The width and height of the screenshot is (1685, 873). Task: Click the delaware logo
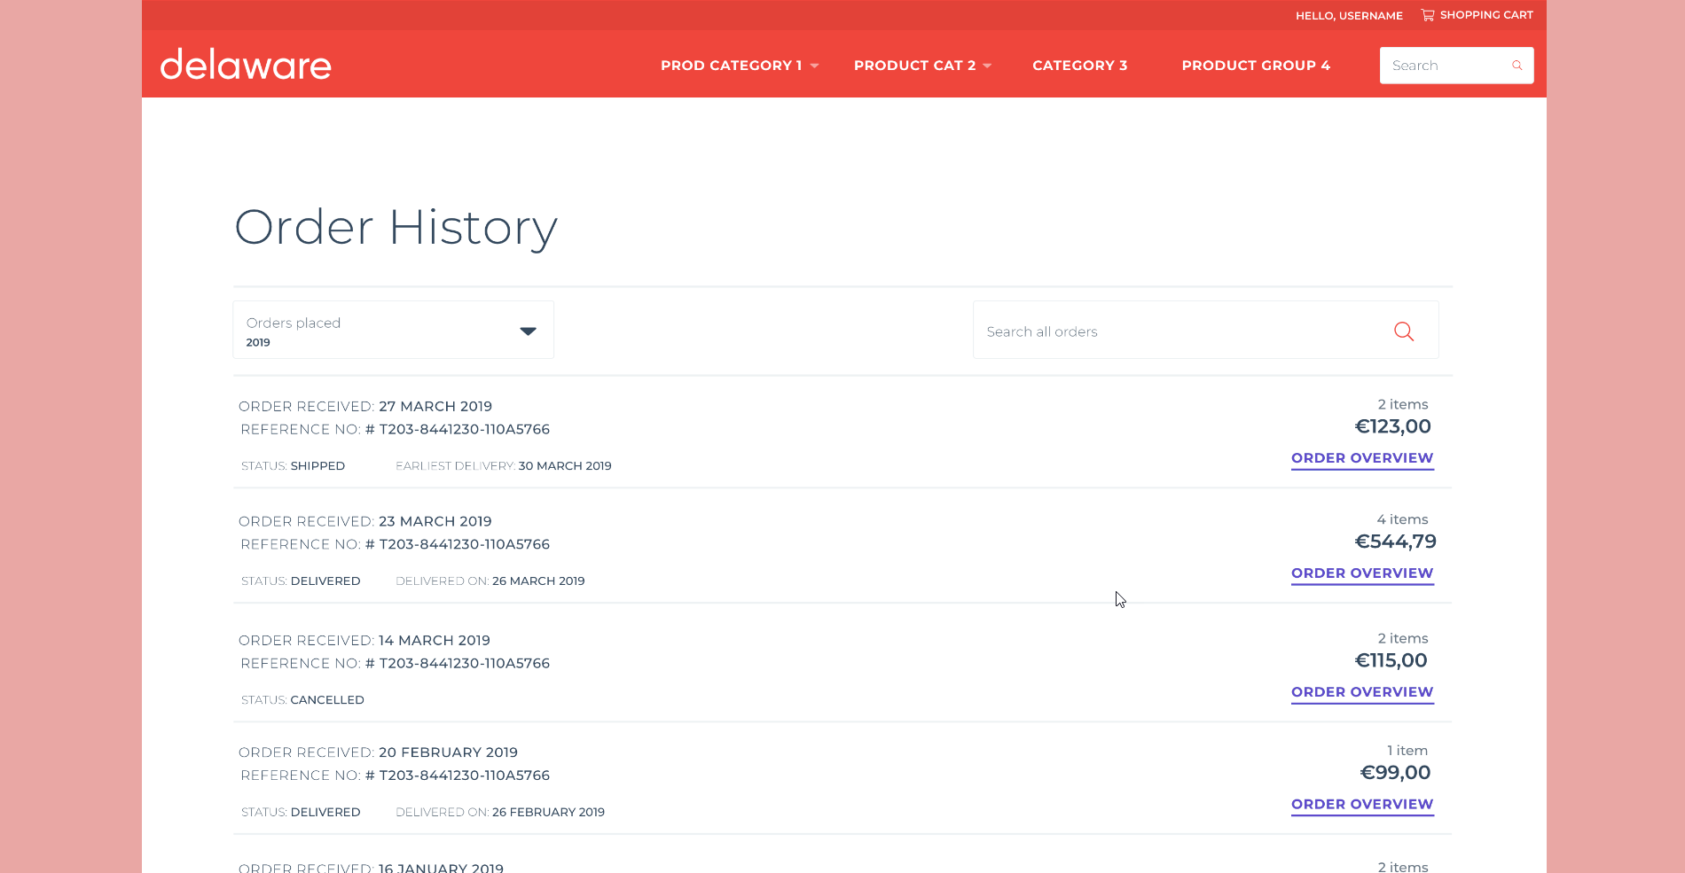pos(246,65)
